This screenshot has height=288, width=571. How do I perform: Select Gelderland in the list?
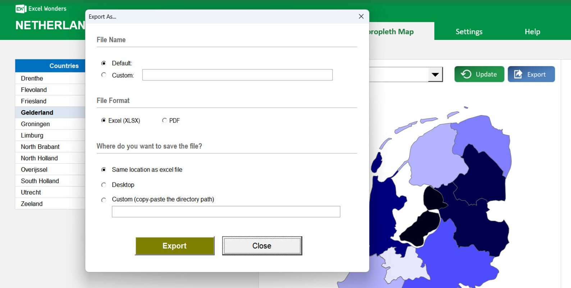50,112
